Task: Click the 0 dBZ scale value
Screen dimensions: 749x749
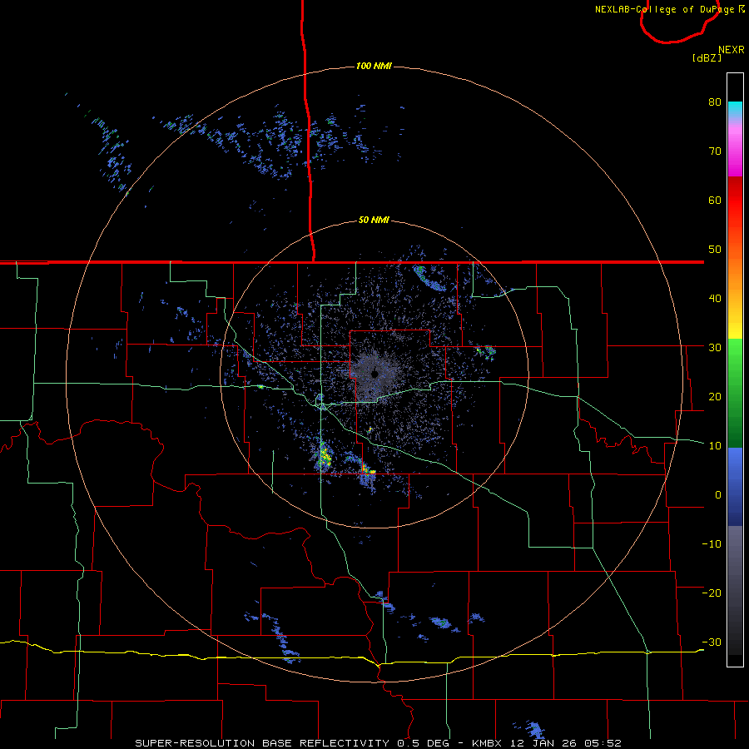Action: click(718, 495)
